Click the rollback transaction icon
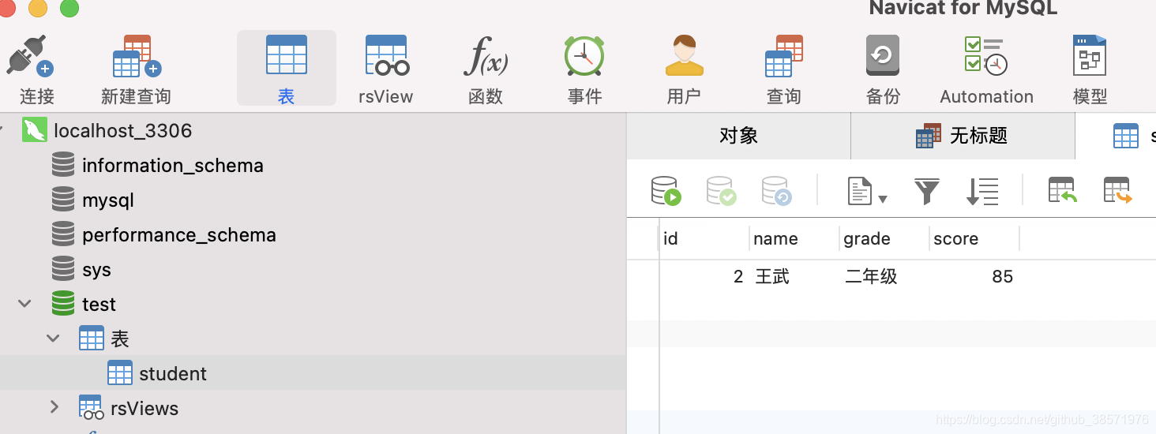Screen dimensions: 1156x434 point(776,191)
